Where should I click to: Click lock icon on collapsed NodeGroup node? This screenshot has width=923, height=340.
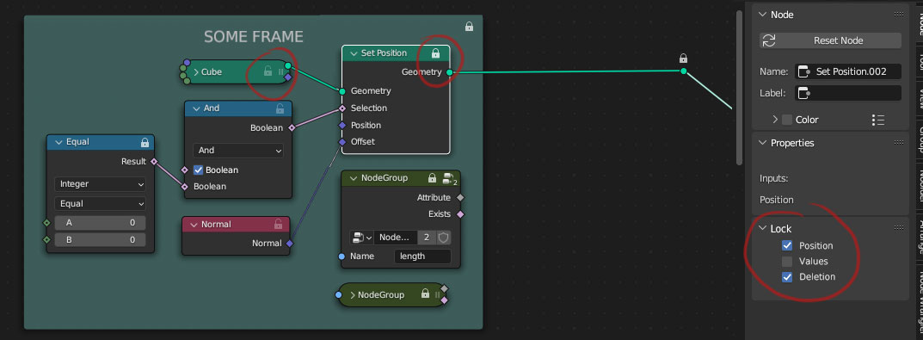(425, 294)
